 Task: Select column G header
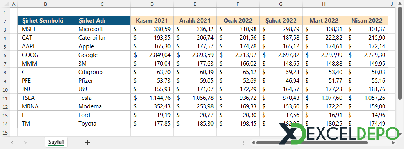(281, 4)
